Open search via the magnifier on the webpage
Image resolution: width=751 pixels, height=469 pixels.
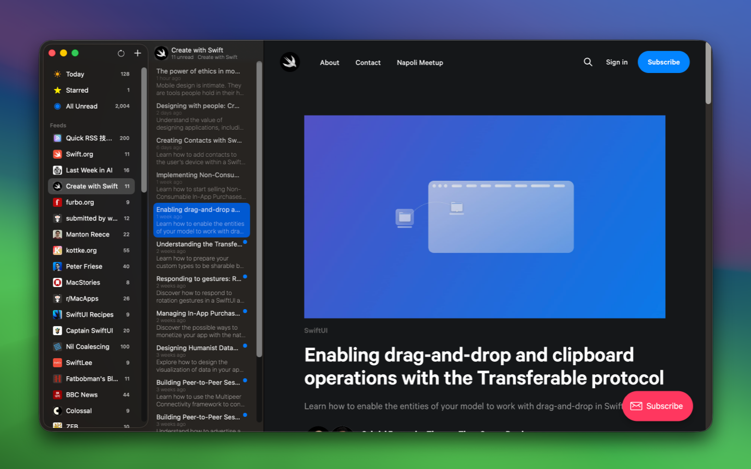point(588,61)
